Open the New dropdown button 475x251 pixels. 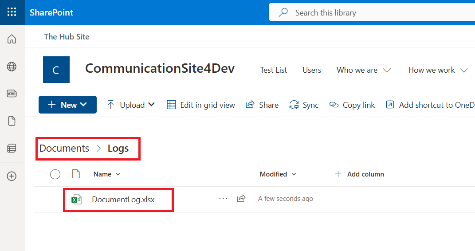coord(67,105)
